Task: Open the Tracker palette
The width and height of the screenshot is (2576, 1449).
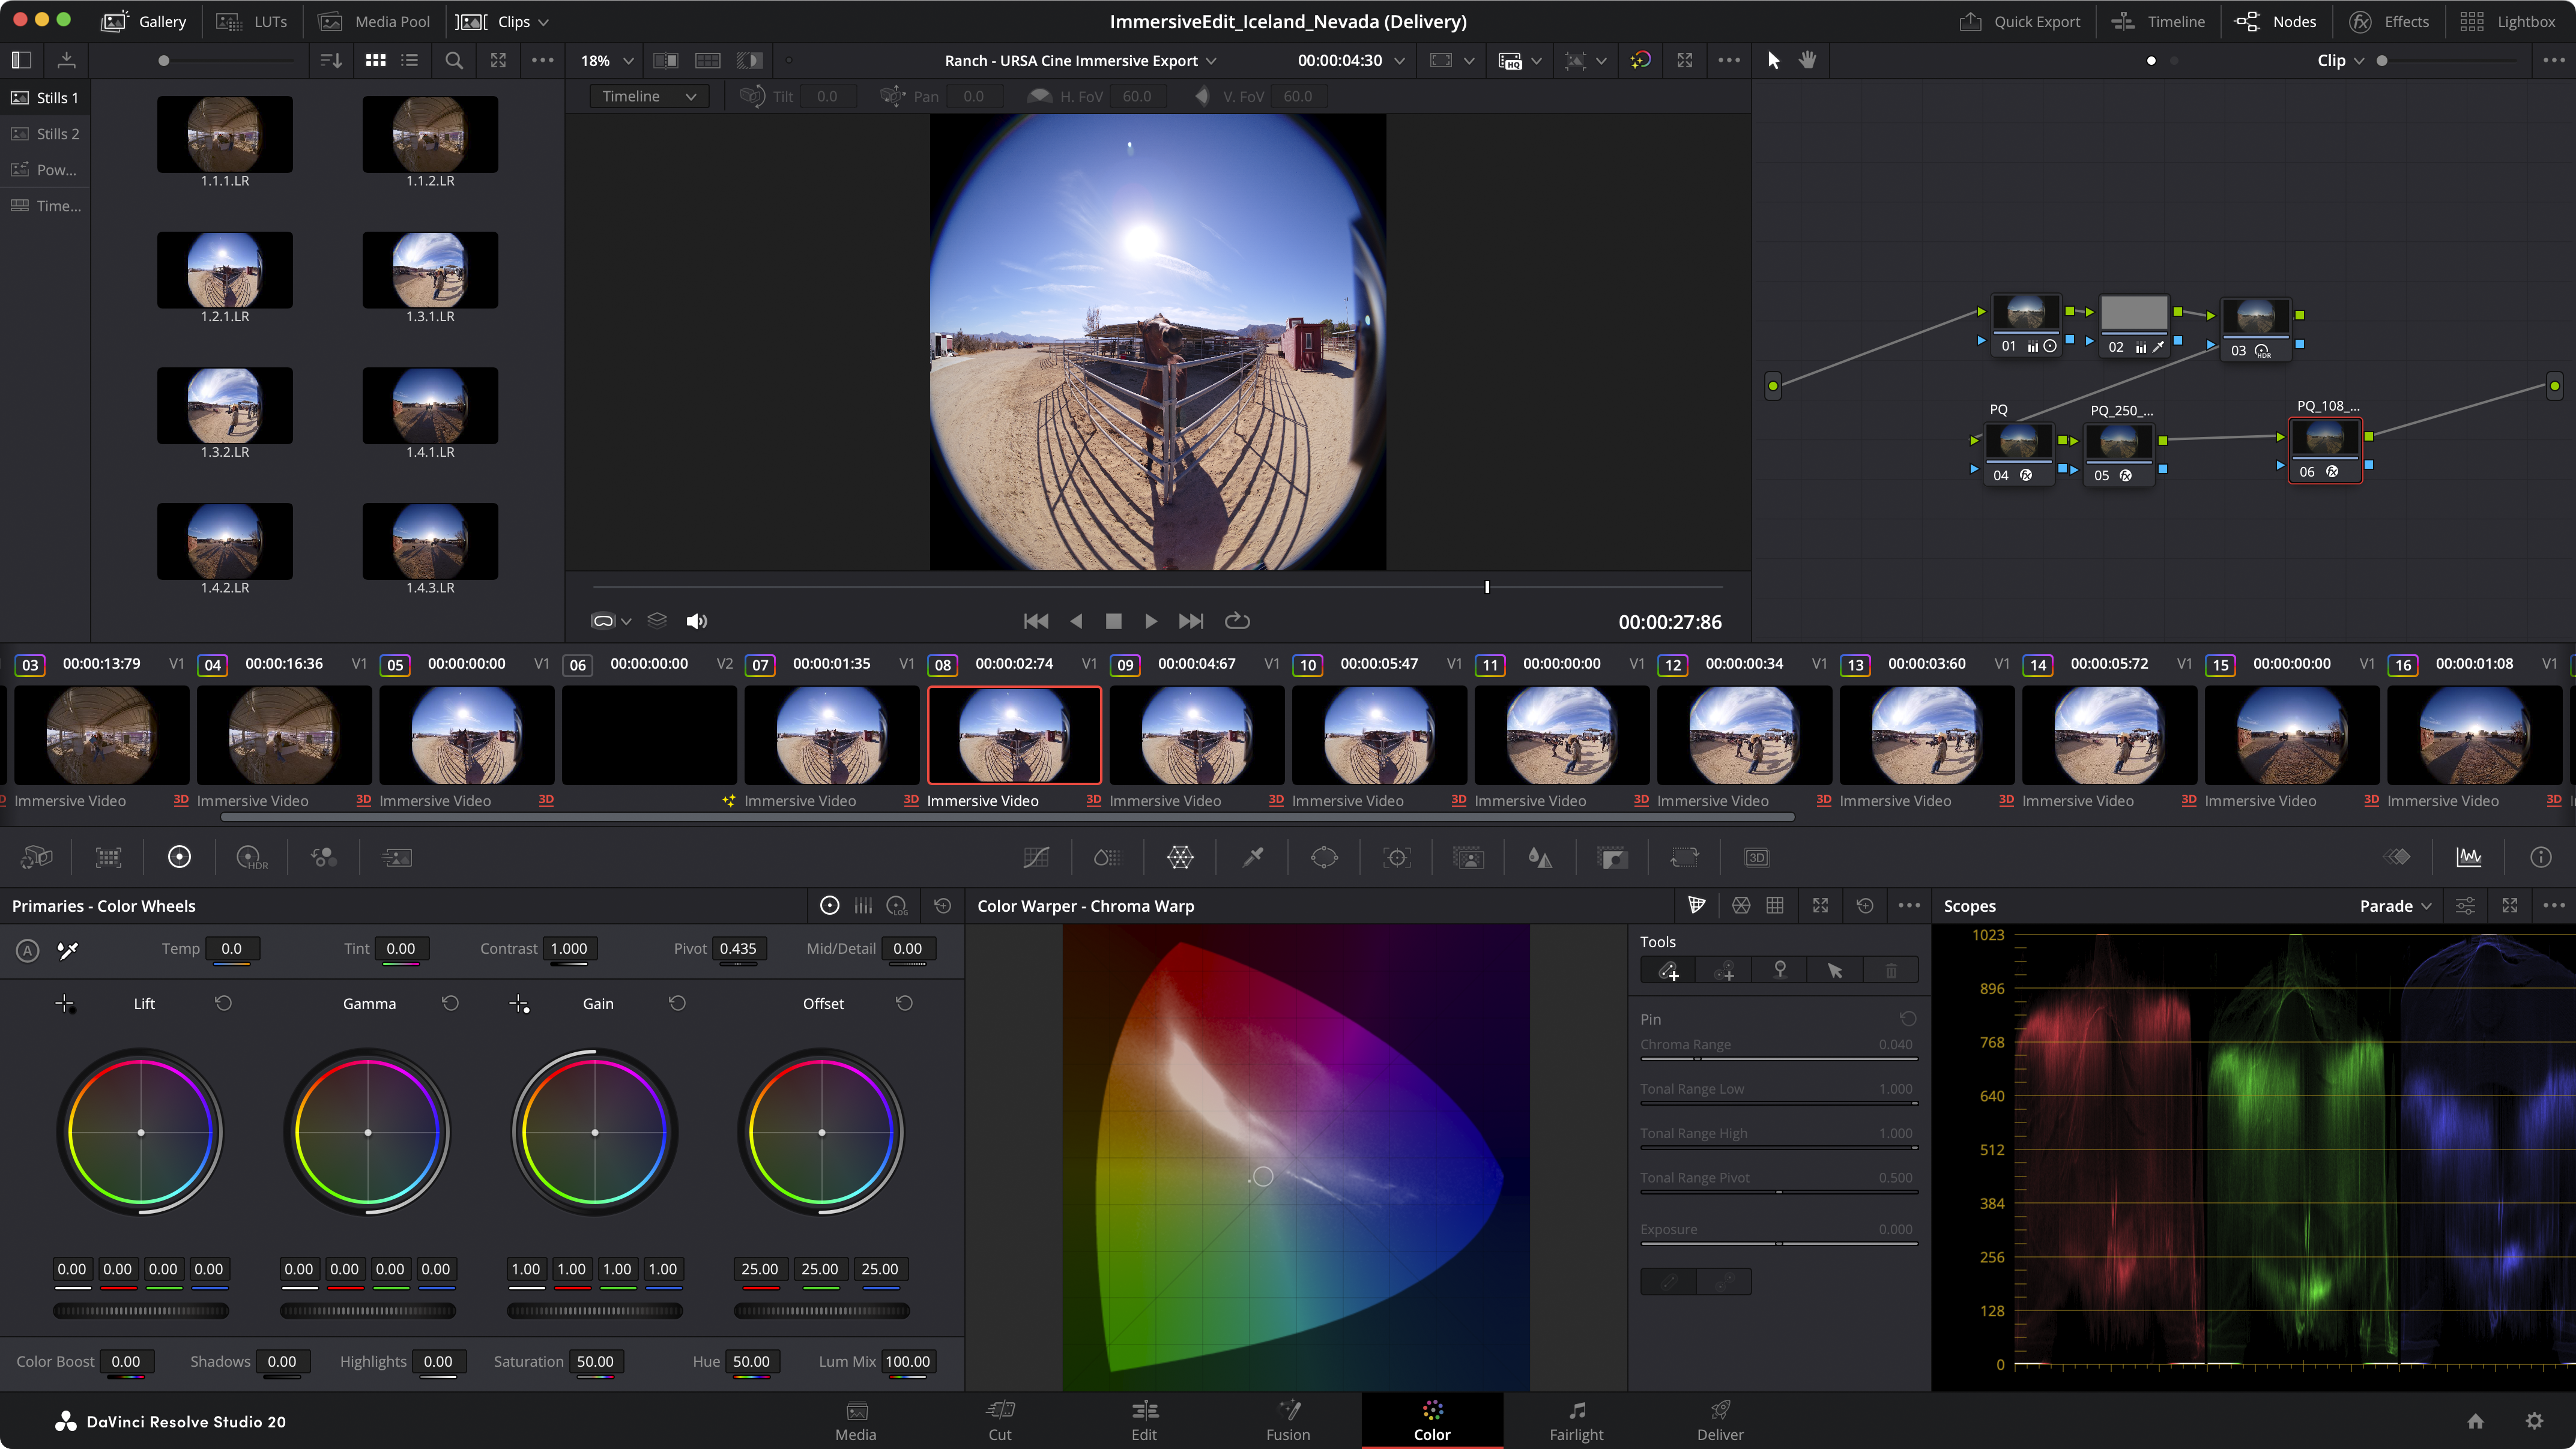Action: click(x=1397, y=857)
